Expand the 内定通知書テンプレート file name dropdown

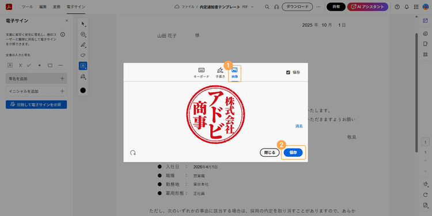252,7
